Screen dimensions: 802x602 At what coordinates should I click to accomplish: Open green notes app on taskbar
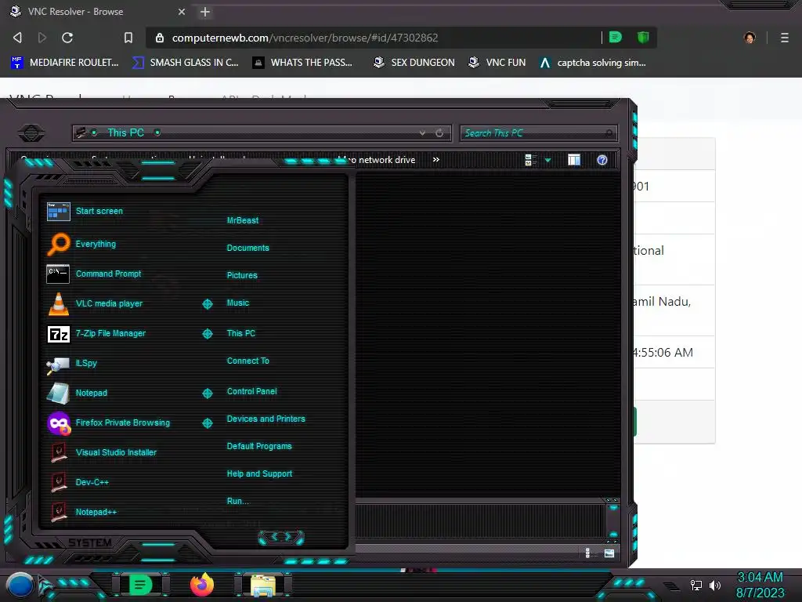139,585
